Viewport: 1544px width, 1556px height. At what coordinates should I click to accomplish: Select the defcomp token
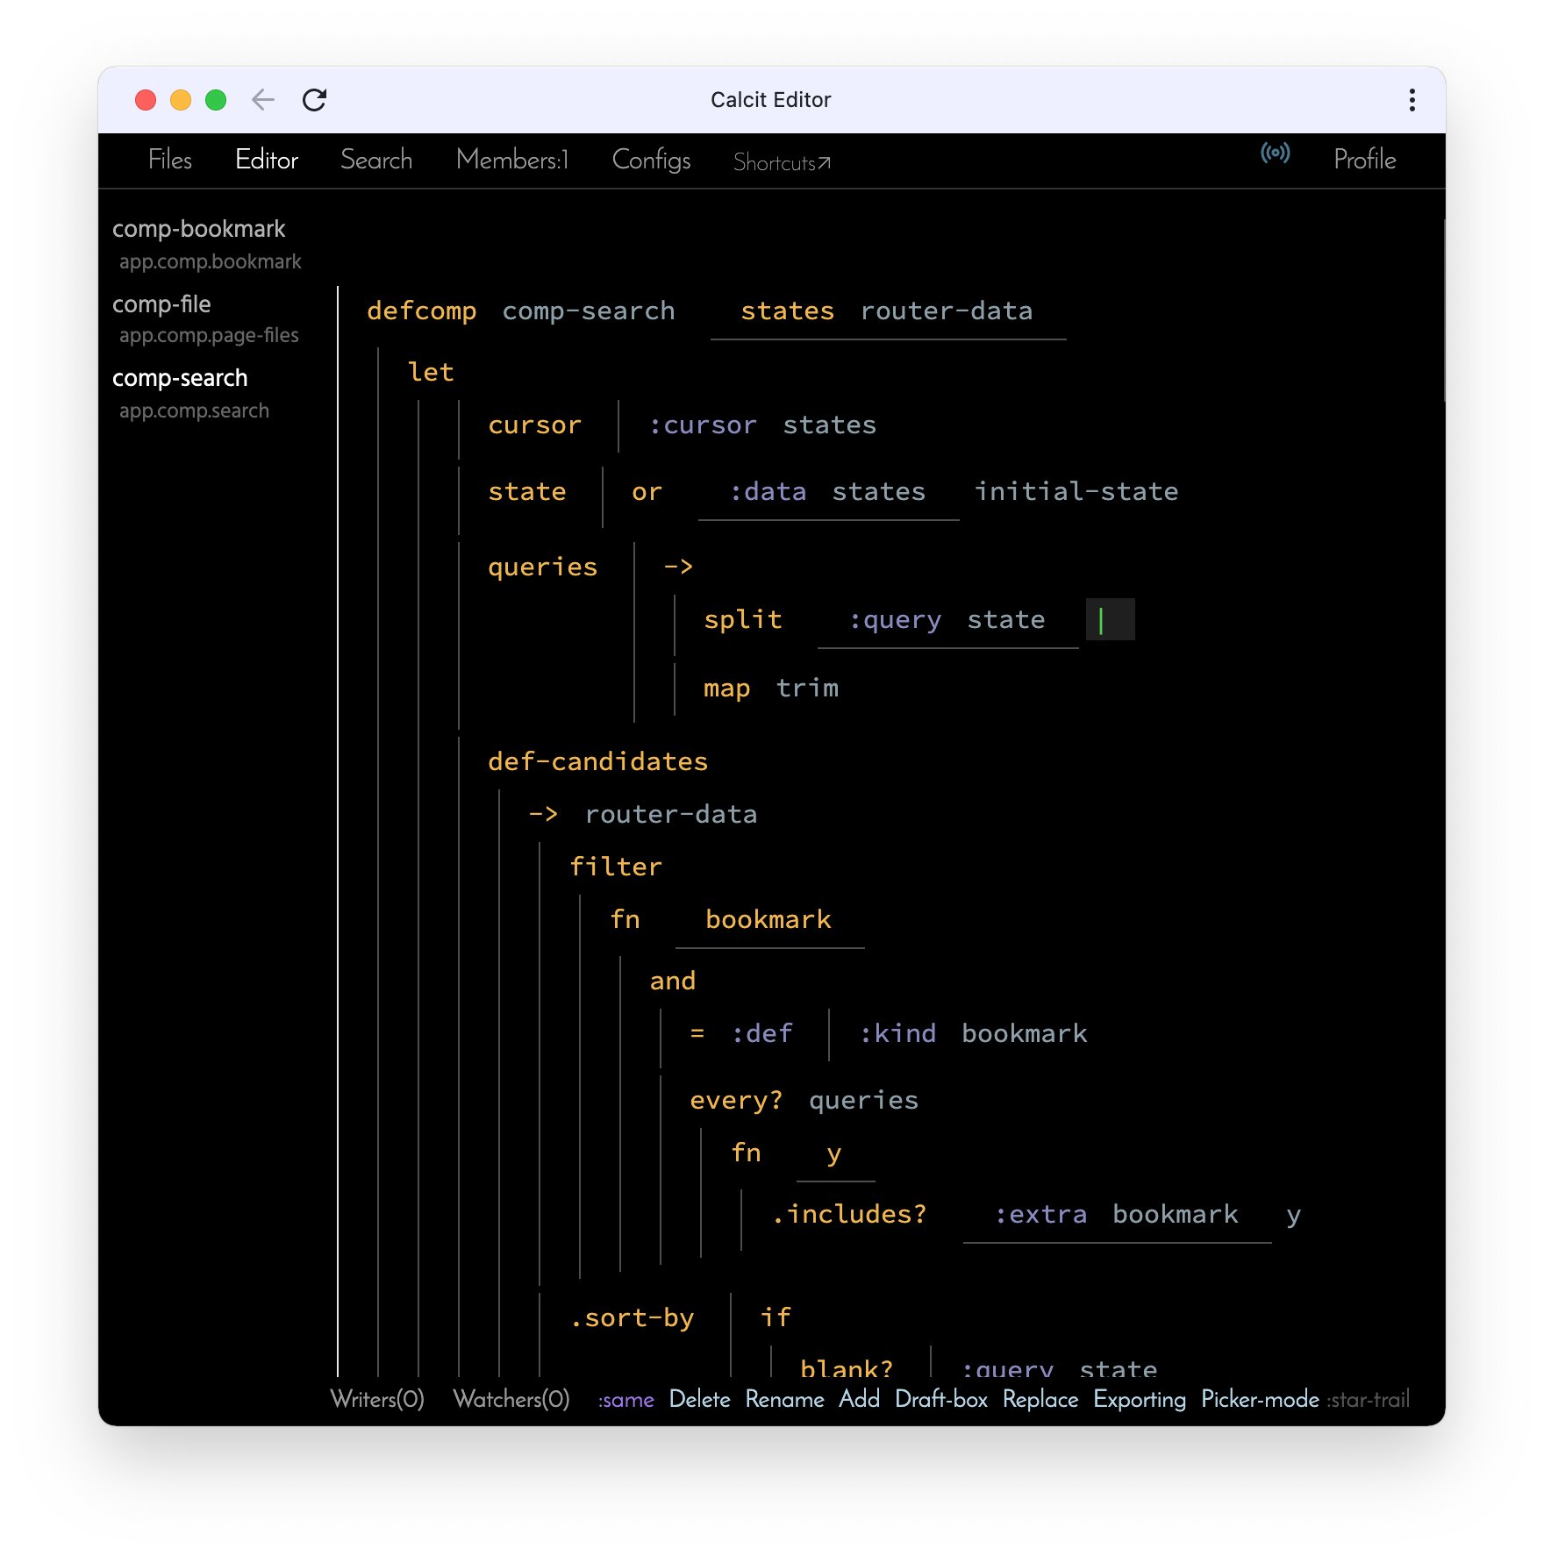click(x=421, y=310)
